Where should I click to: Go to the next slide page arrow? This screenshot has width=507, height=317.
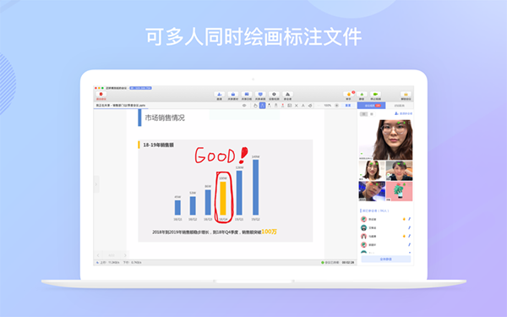tap(125, 255)
